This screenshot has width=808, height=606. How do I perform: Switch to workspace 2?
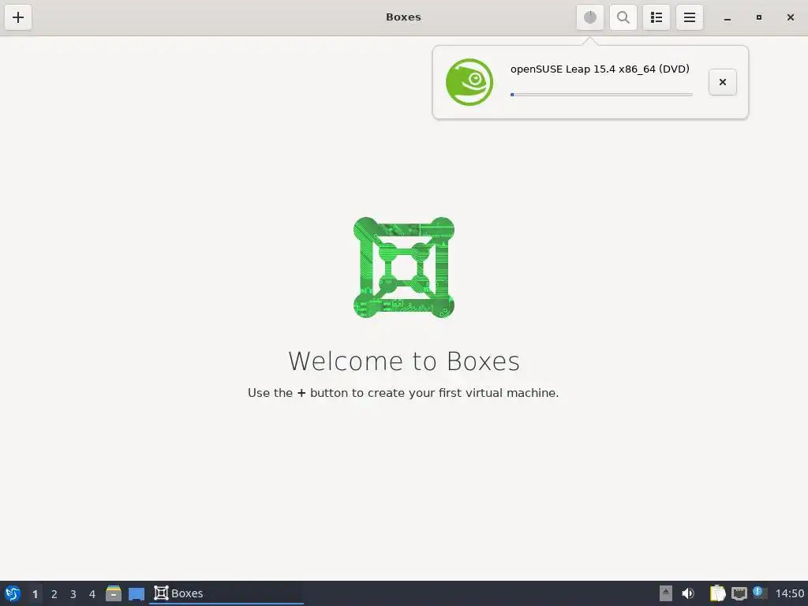coord(54,594)
